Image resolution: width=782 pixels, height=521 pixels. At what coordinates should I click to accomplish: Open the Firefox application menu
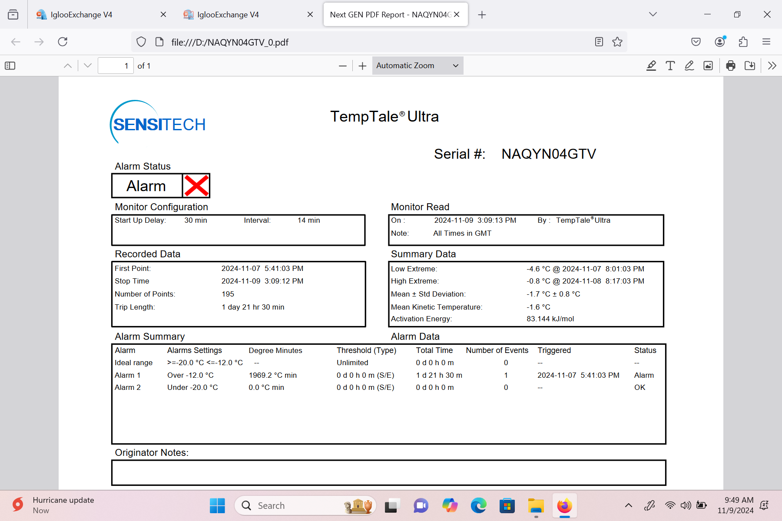pyautogui.click(x=766, y=42)
